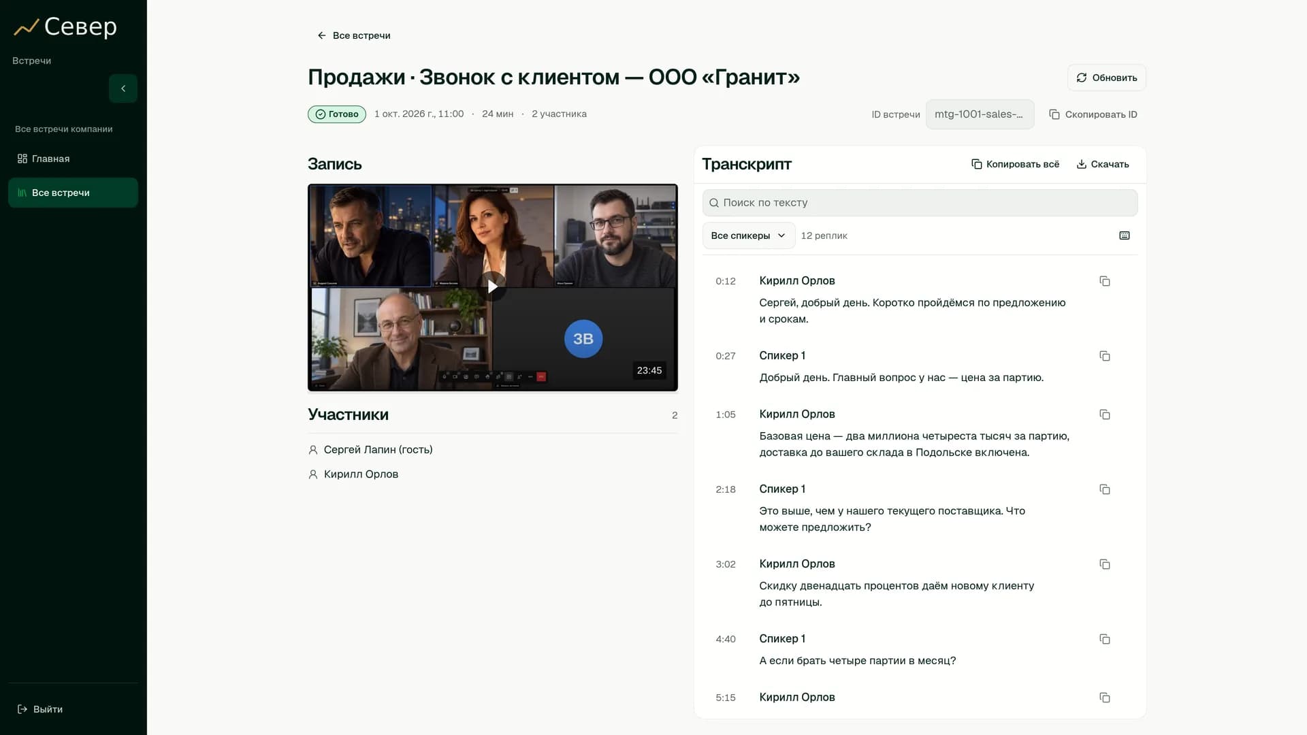Click Копировать всё in the transcript
Screen dimensions: 1307x735
[x=1015, y=164]
